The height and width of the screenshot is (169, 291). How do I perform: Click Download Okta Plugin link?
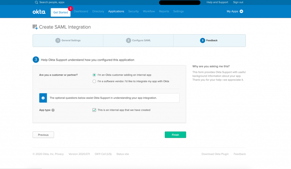(215, 154)
